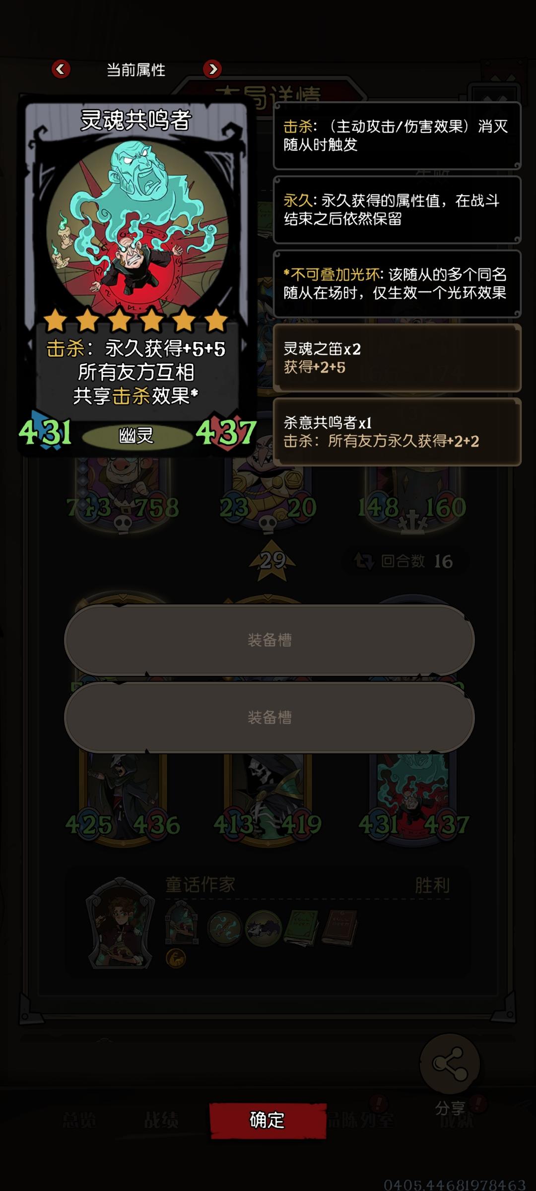Select the first 装备槽 equipment slot
Viewport: 536px width, 1191px height.
pos(269,640)
